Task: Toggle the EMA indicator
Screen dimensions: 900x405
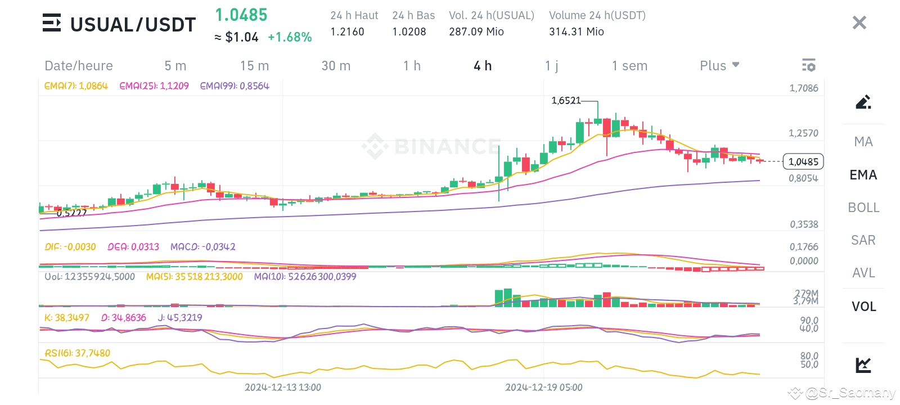Action: pyautogui.click(x=863, y=175)
